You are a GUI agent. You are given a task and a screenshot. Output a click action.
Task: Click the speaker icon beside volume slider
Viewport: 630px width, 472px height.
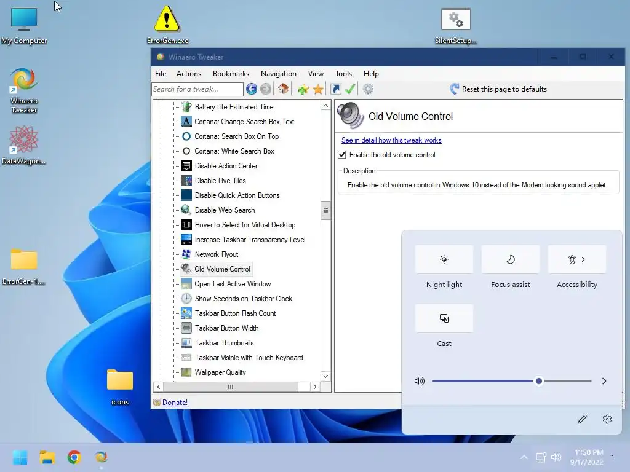419,381
